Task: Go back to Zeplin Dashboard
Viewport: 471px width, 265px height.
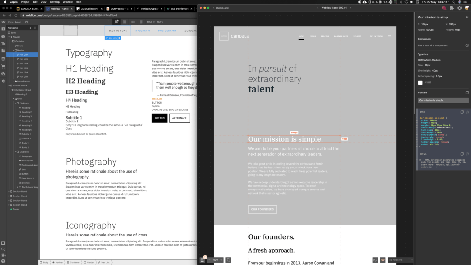Action: [x=221, y=8]
